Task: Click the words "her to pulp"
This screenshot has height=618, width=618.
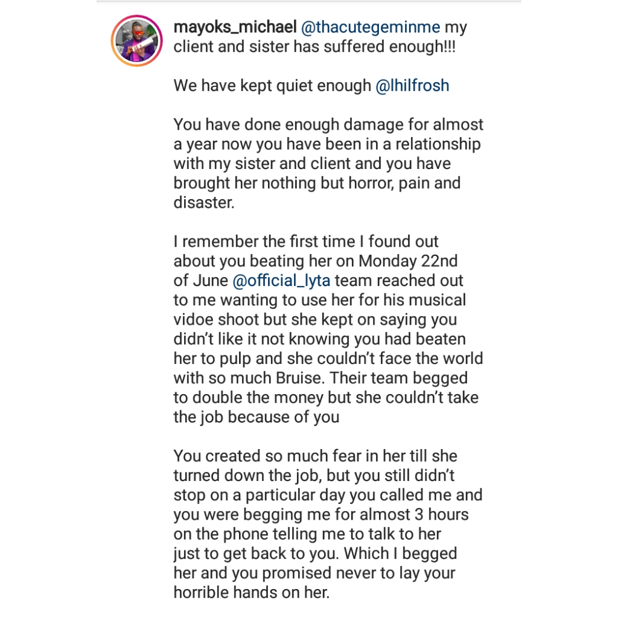Action: click(x=215, y=358)
